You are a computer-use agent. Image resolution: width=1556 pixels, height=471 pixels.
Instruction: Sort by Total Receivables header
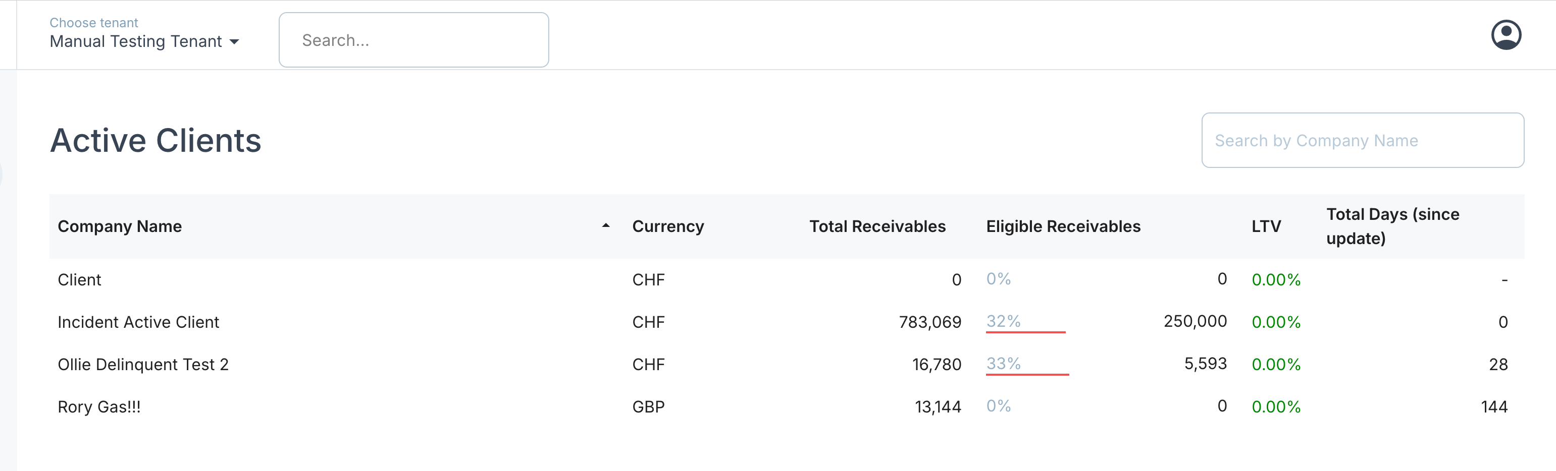point(877,226)
